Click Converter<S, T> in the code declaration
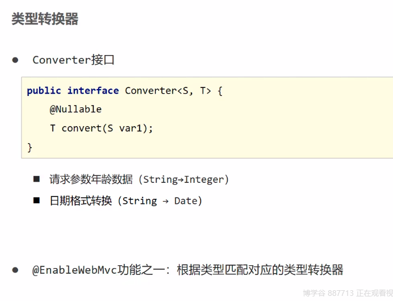The height and width of the screenshot is (301, 393). point(168,91)
